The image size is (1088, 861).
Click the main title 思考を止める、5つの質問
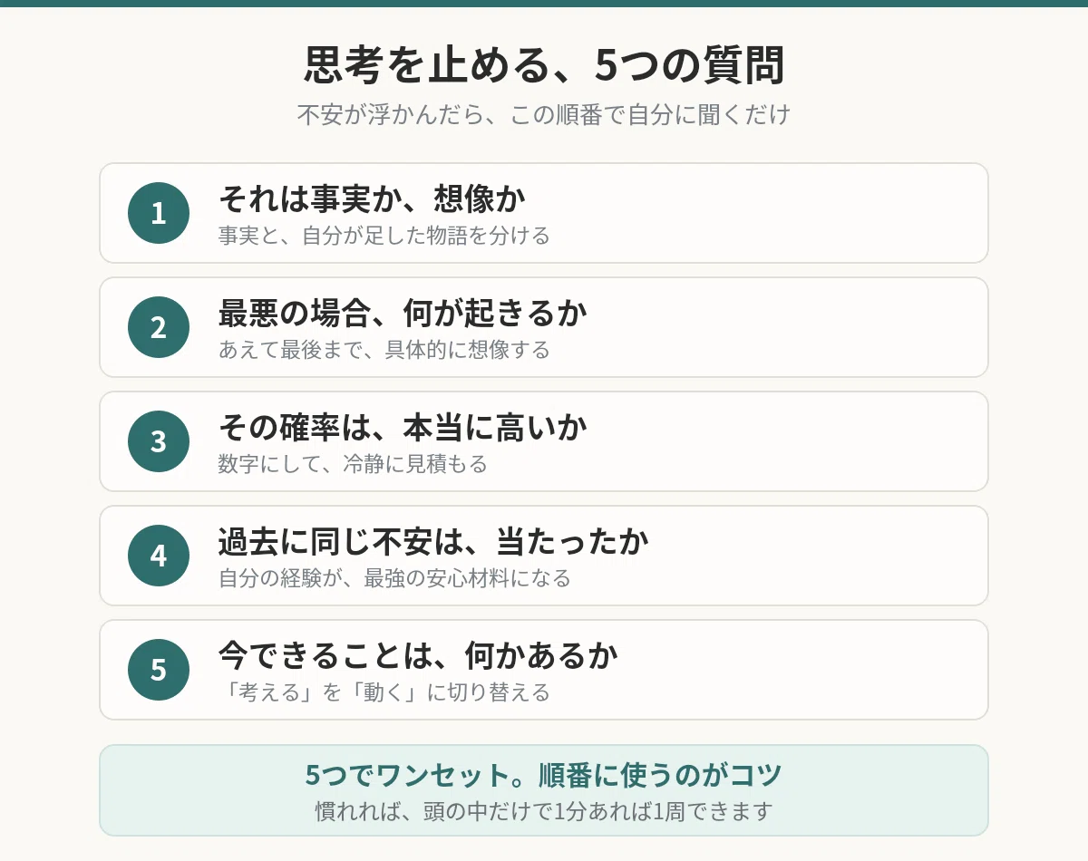click(544, 65)
